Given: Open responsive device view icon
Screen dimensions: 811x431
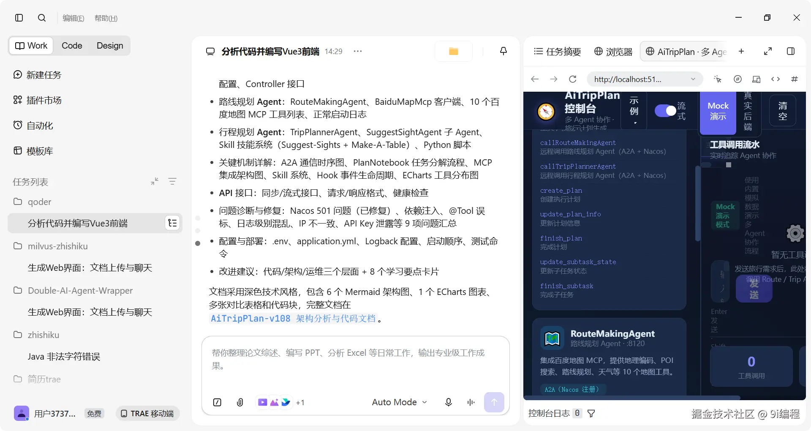Looking at the screenshot, I should click(x=756, y=79).
